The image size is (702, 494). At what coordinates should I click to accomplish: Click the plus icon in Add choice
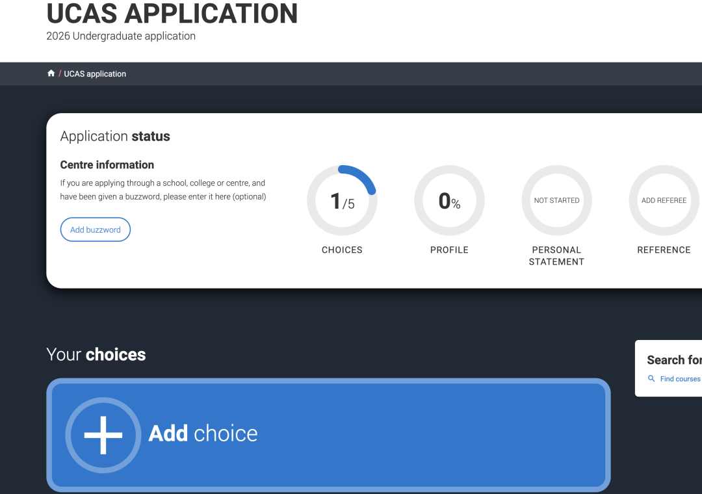[x=103, y=435]
